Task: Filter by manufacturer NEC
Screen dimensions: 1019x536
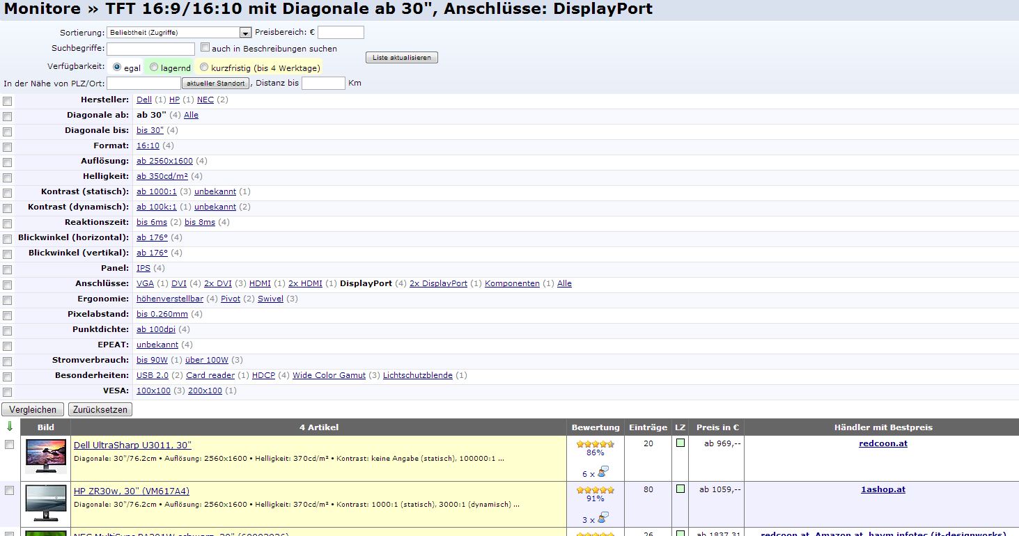Action: (x=205, y=100)
